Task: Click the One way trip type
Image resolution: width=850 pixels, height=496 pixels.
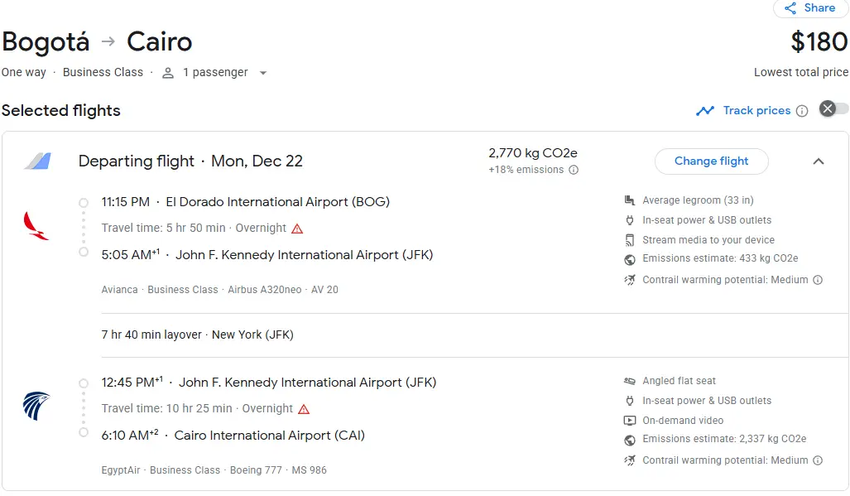Action: pyautogui.click(x=24, y=72)
